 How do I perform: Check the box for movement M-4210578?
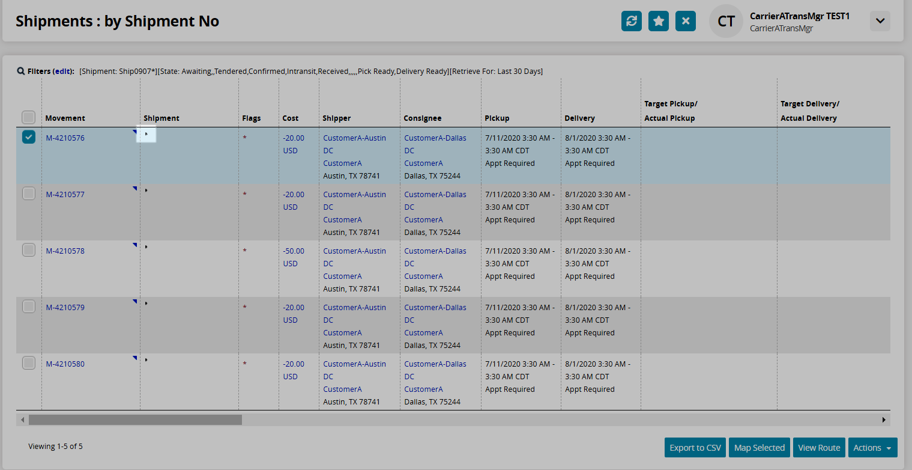pos(29,250)
